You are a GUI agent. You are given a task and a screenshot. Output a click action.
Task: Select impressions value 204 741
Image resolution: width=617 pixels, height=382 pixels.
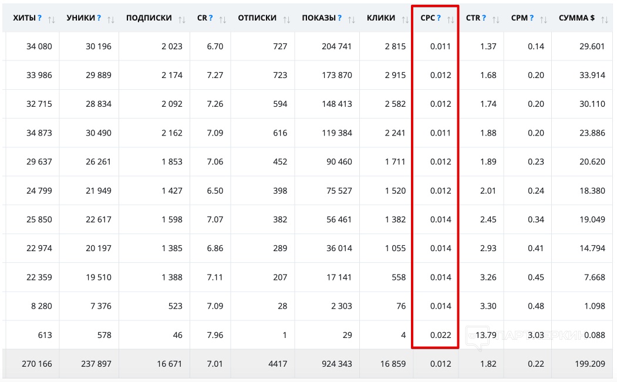point(337,46)
